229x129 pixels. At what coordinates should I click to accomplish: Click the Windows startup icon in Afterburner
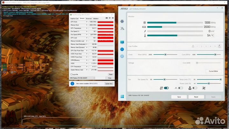(122, 97)
